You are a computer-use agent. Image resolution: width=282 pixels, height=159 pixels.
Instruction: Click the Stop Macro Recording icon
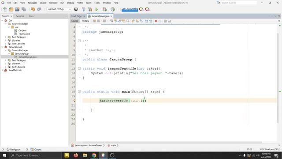(160, 21)
